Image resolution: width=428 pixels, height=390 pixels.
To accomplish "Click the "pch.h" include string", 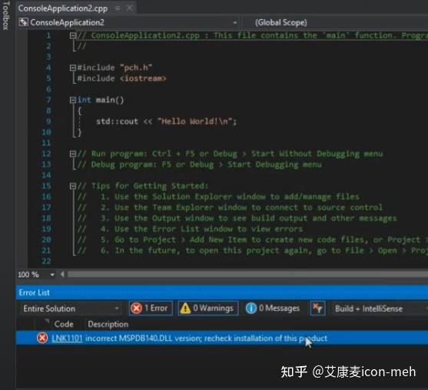I will (x=136, y=68).
